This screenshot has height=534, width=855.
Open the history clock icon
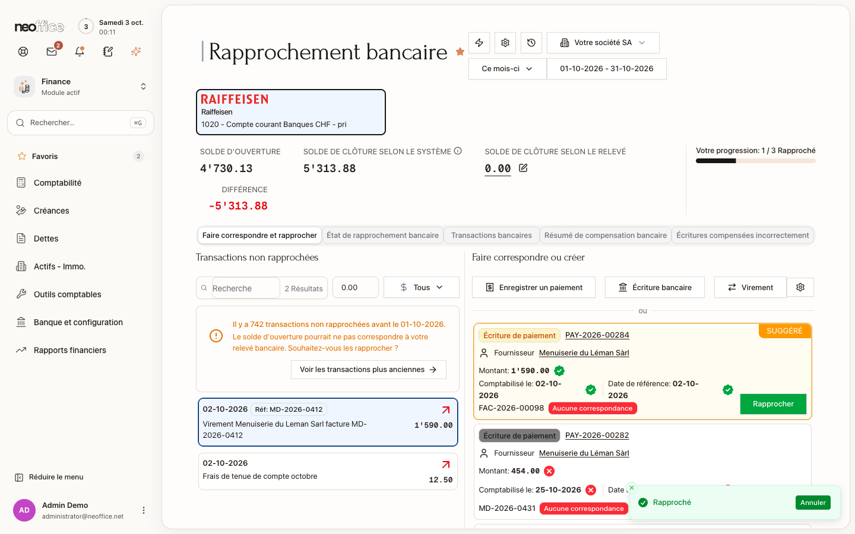pos(531,43)
